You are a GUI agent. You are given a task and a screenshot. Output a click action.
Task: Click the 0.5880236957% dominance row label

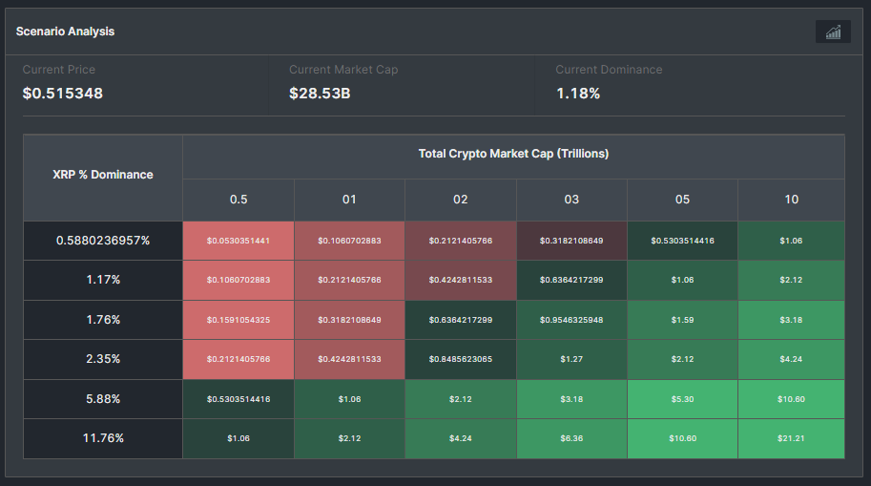pyautogui.click(x=103, y=241)
